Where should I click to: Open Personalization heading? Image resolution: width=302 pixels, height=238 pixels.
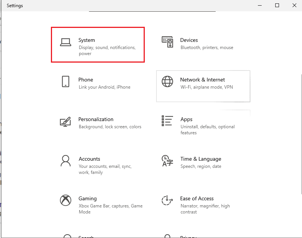click(x=96, y=119)
